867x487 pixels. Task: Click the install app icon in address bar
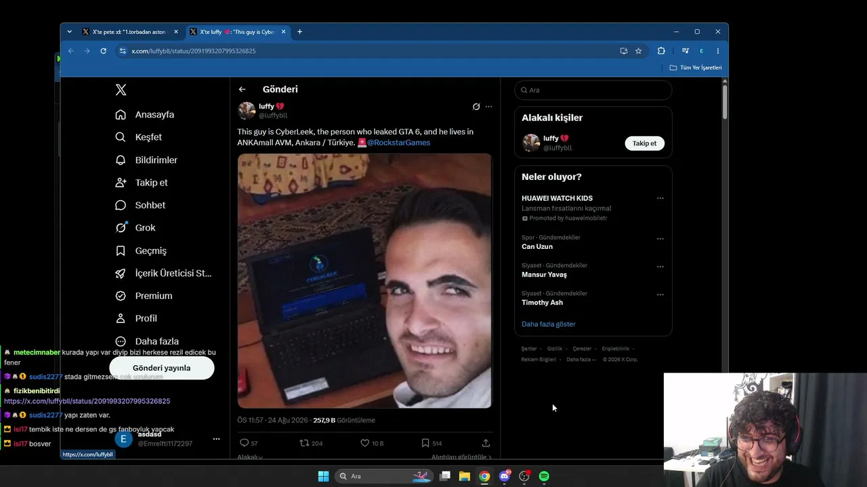pyautogui.click(x=624, y=51)
